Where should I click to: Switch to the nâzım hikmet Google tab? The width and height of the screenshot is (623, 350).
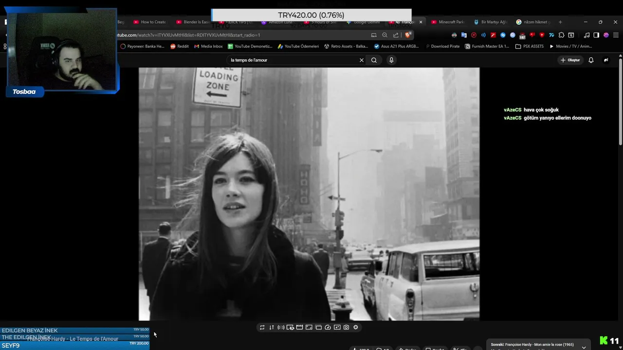click(533, 22)
